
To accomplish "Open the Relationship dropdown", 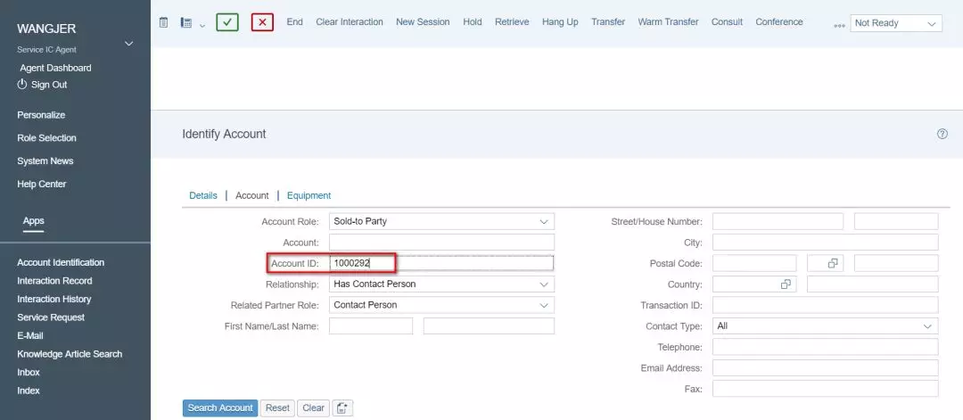I will click(x=441, y=284).
